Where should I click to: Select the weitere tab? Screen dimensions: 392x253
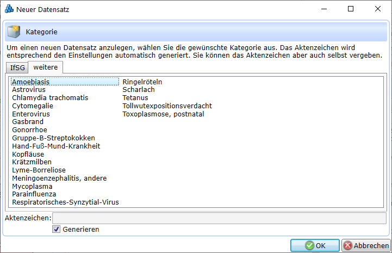tap(46, 67)
